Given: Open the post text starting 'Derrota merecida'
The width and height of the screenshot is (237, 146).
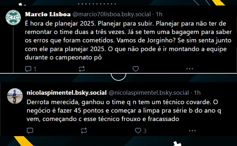Looking at the screenshot, I should [x=124, y=111].
